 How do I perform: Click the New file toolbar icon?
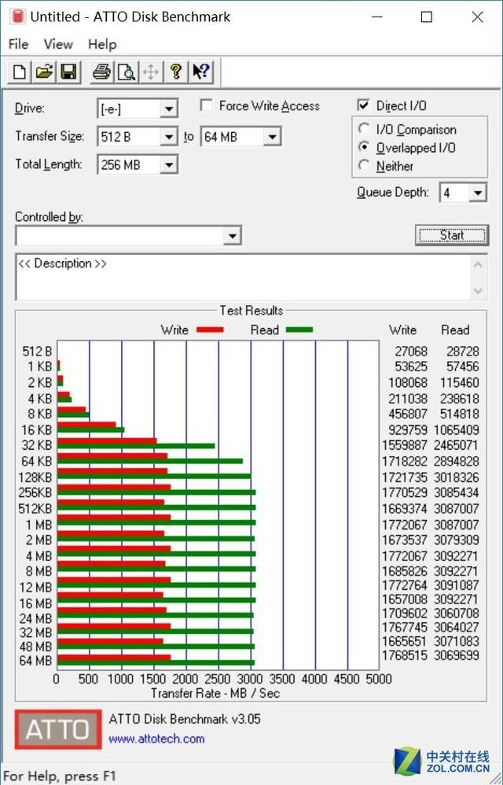[x=20, y=72]
